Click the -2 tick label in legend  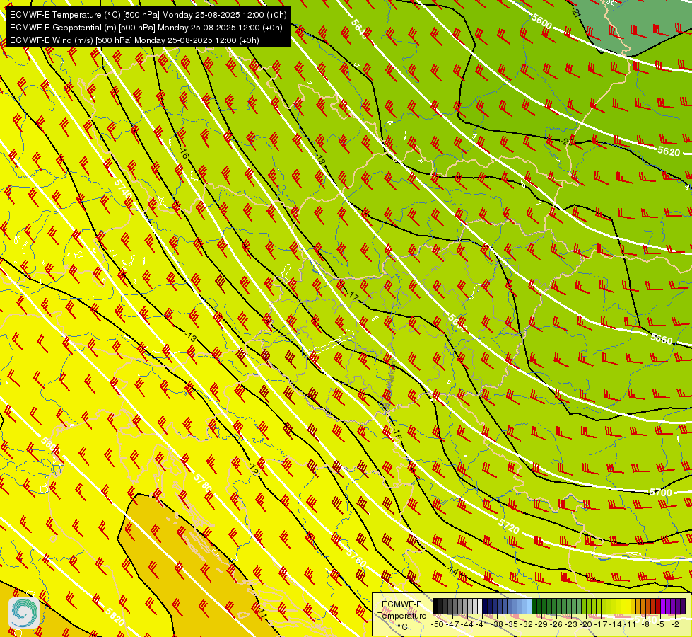pos(675,624)
